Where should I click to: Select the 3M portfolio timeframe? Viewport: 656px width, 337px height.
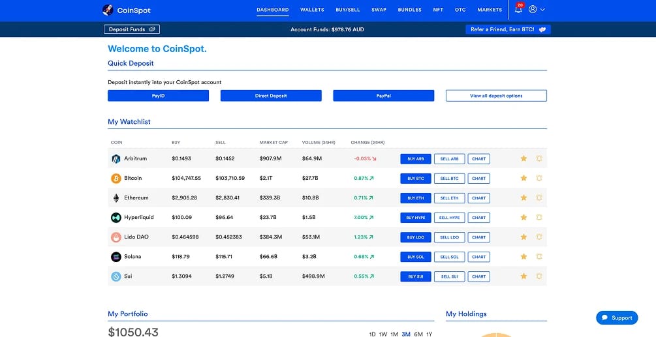406,334
